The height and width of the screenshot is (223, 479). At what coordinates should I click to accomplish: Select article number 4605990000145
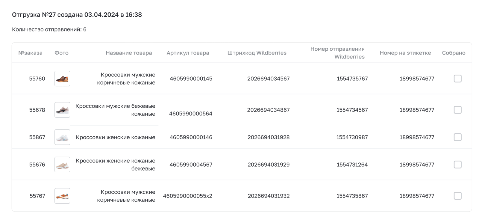pos(191,79)
